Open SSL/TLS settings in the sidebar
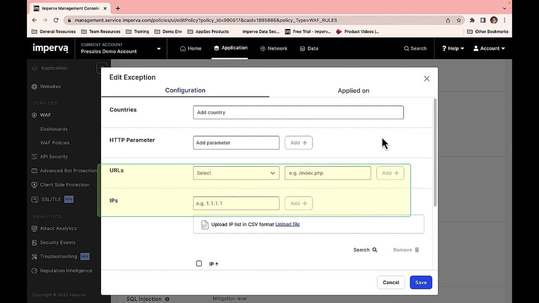 [52, 199]
